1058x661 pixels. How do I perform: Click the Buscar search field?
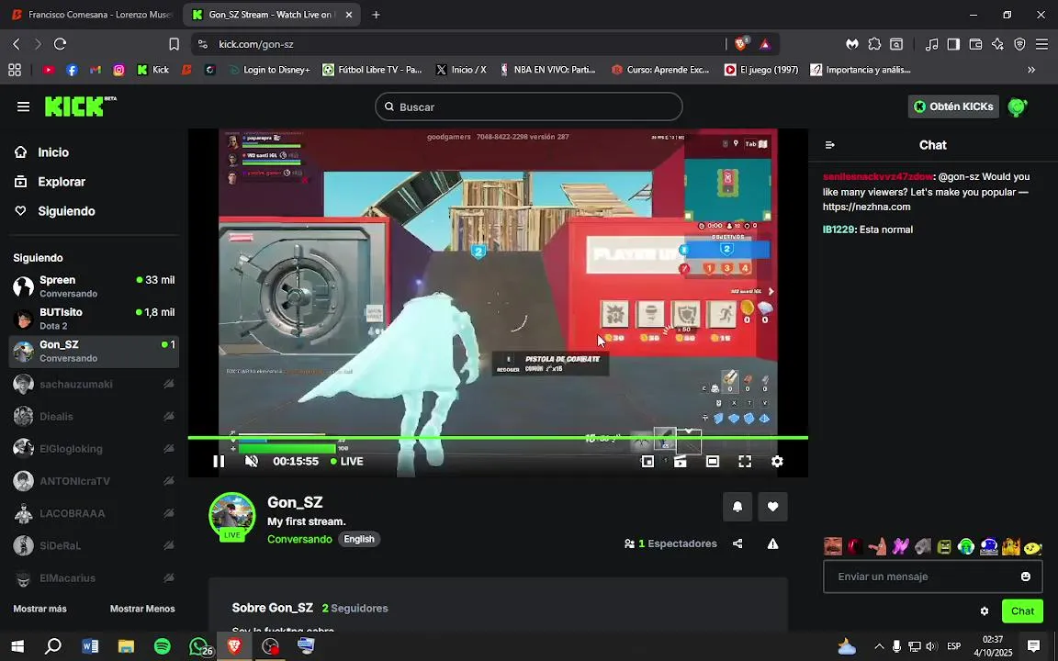(529, 106)
